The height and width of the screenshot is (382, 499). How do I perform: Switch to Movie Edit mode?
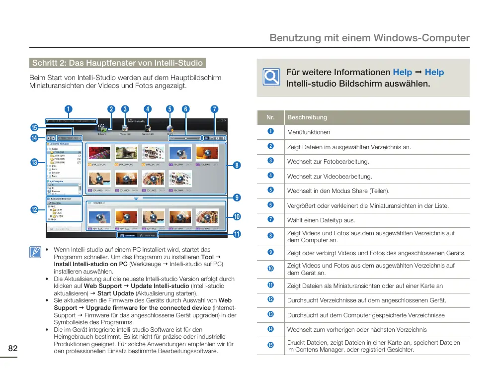(x=148, y=129)
